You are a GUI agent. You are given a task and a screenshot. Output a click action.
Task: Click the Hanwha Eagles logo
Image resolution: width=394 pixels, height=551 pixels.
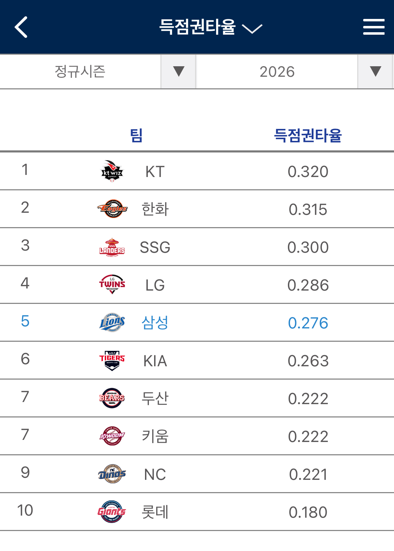point(112,209)
